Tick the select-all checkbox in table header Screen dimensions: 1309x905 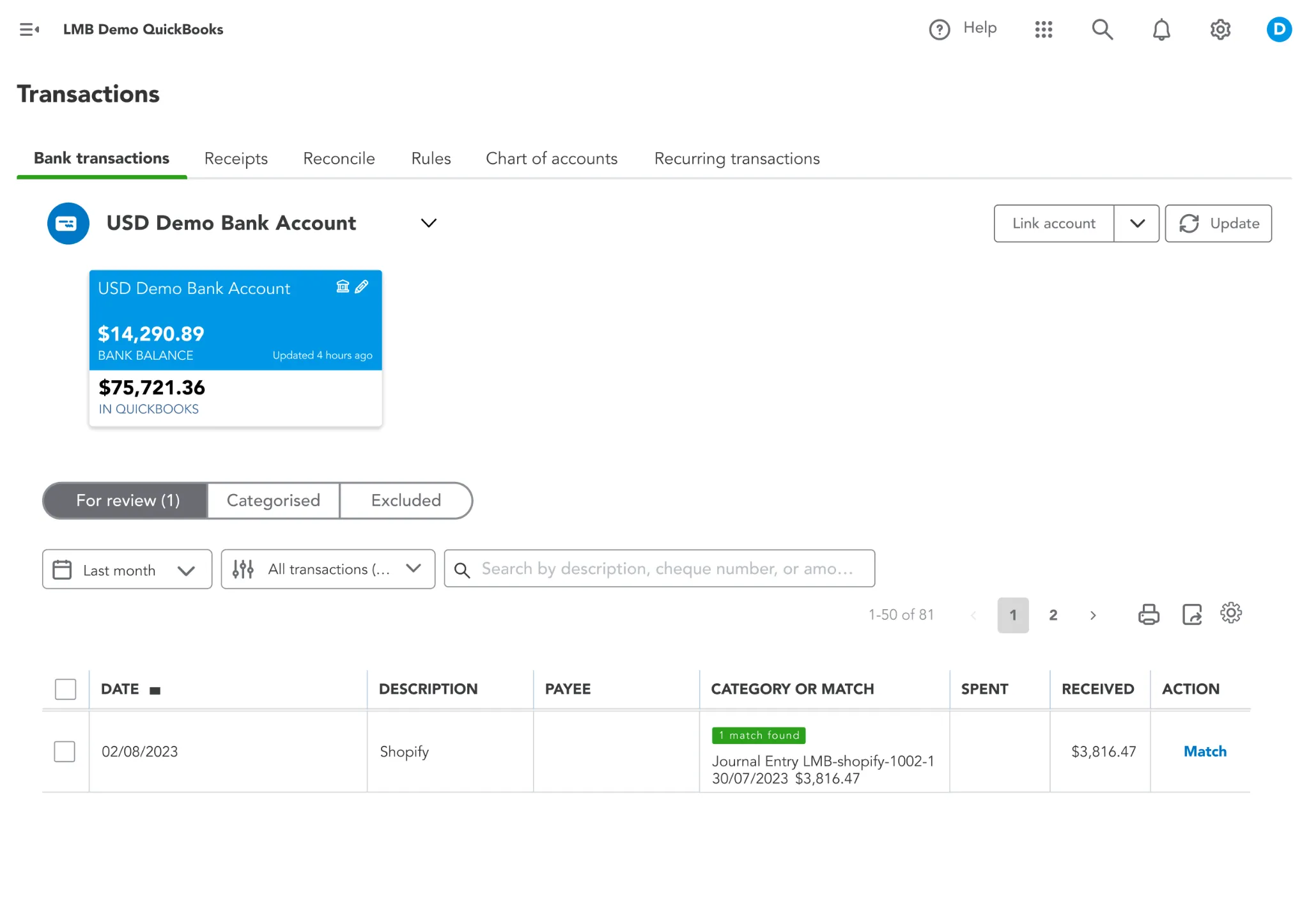point(65,689)
